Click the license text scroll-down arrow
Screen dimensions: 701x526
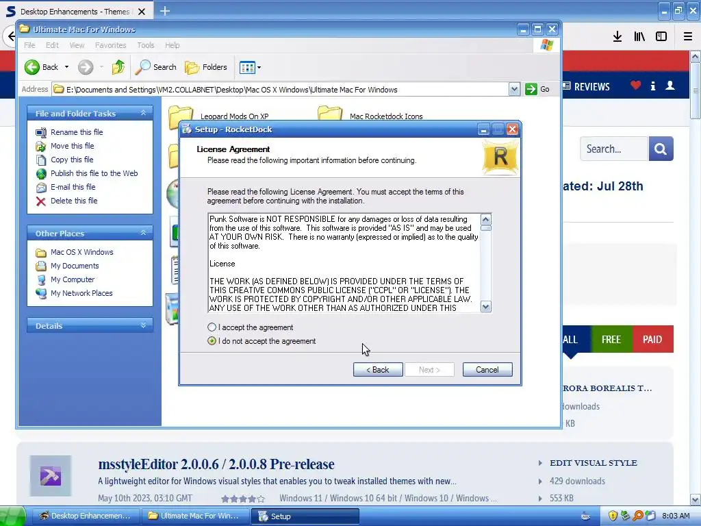coord(485,307)
